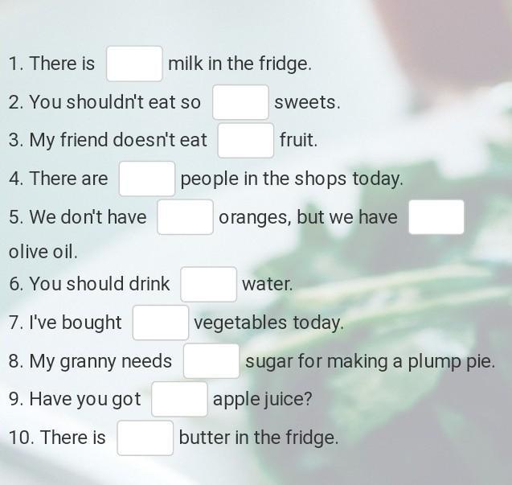Click the blank after 'My granny needs'

point(211,361)
